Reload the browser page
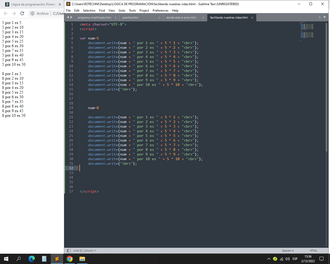 [22, 13]
